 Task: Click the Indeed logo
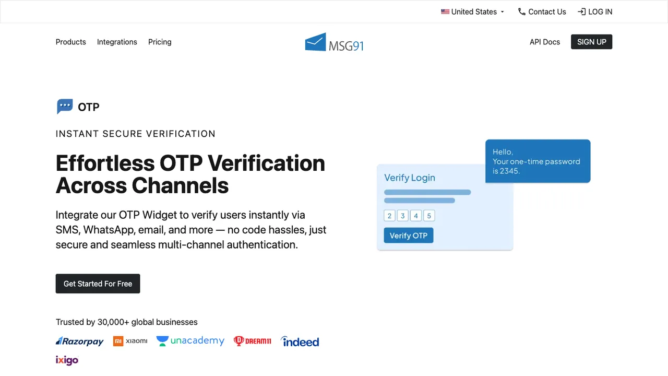tap(300, 342)
